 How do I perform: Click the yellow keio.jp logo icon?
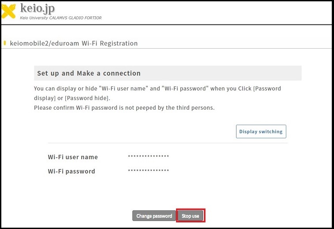pyautogui.click(x=9, y=11)
